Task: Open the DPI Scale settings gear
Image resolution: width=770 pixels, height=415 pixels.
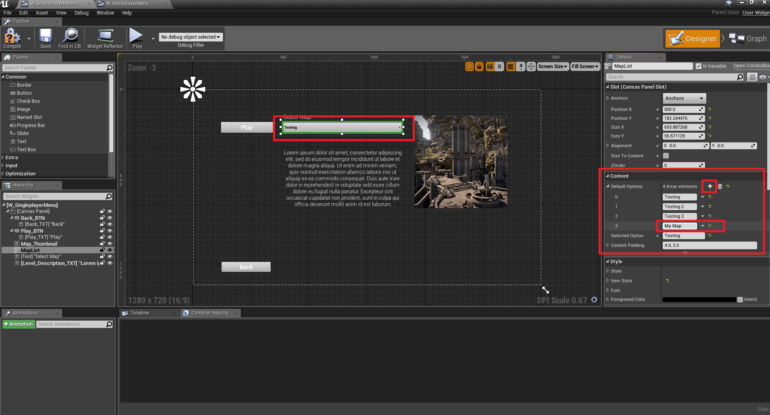Action: point(594,300)
